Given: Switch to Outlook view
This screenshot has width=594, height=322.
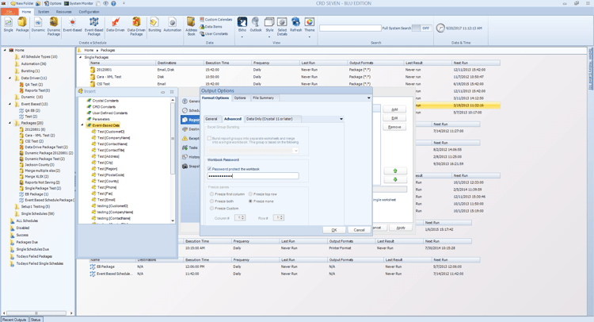Looking at the screenshot, I should click(256, 25).
